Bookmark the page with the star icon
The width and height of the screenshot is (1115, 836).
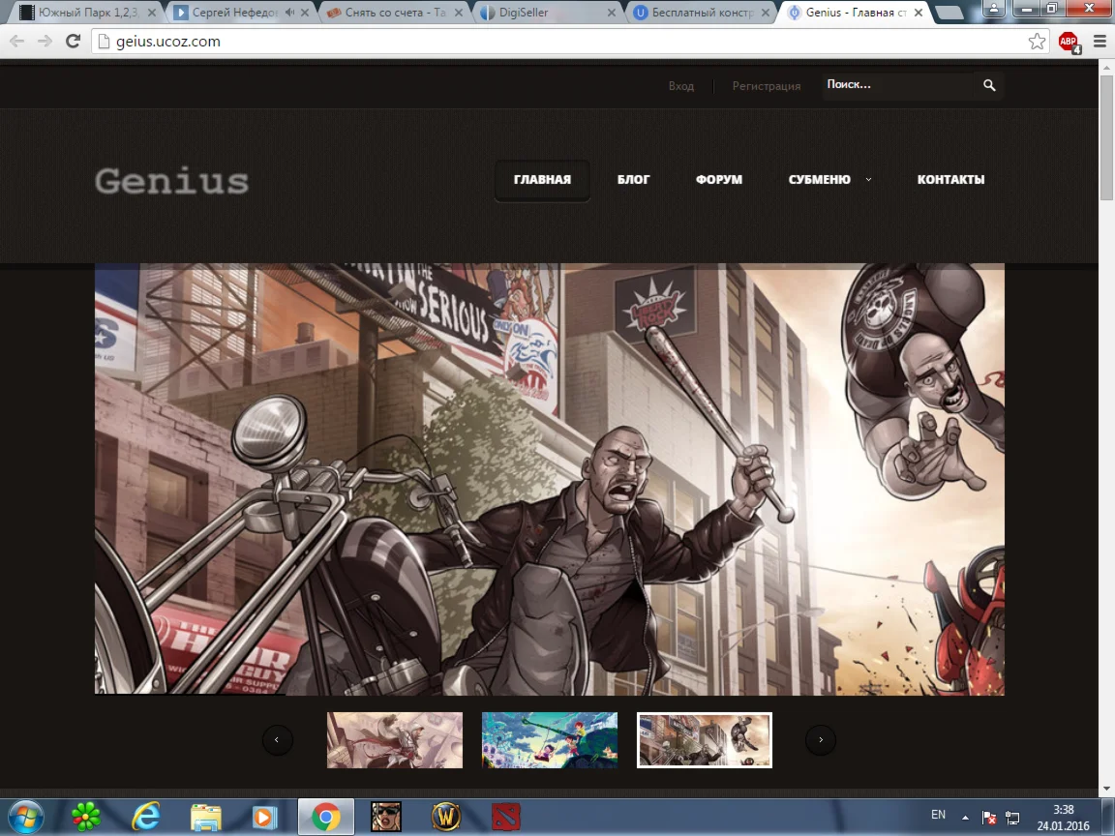[x=1037, y=42]
